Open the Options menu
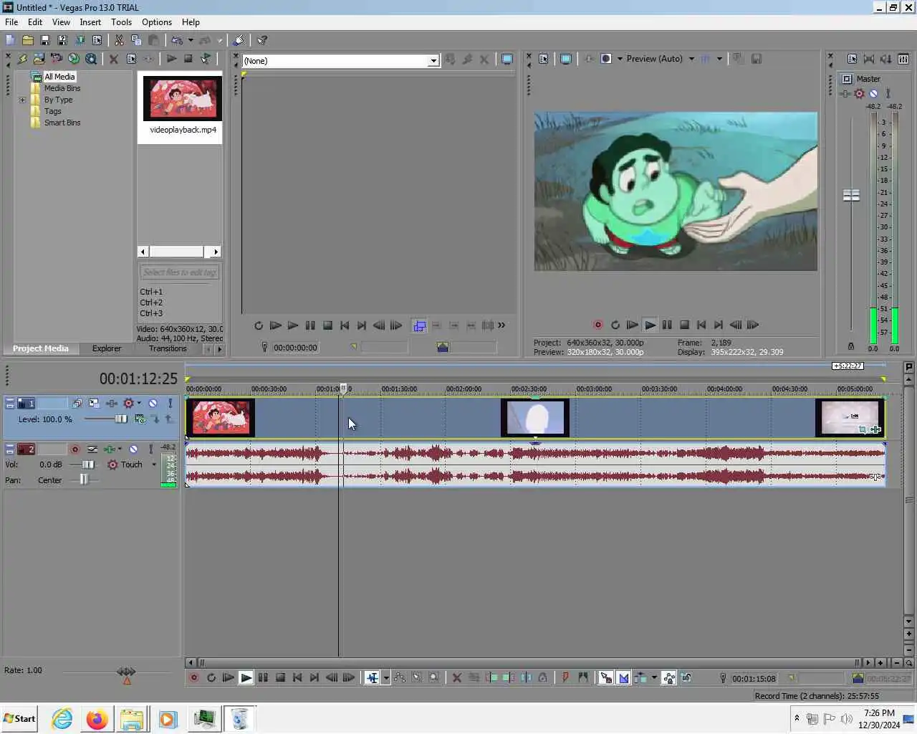Screen dimensions: 917x734 (157, 22)
